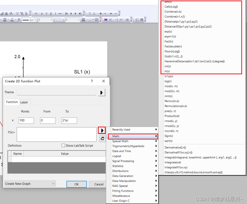Click the blue M marker icon
The image size is (247, 204).
pyautogui.click(x=106, y=20)
